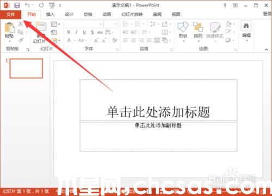Click the shape effects icon
Screen dimensions: 272x196
pyautogui.click(x=228, y=40)
